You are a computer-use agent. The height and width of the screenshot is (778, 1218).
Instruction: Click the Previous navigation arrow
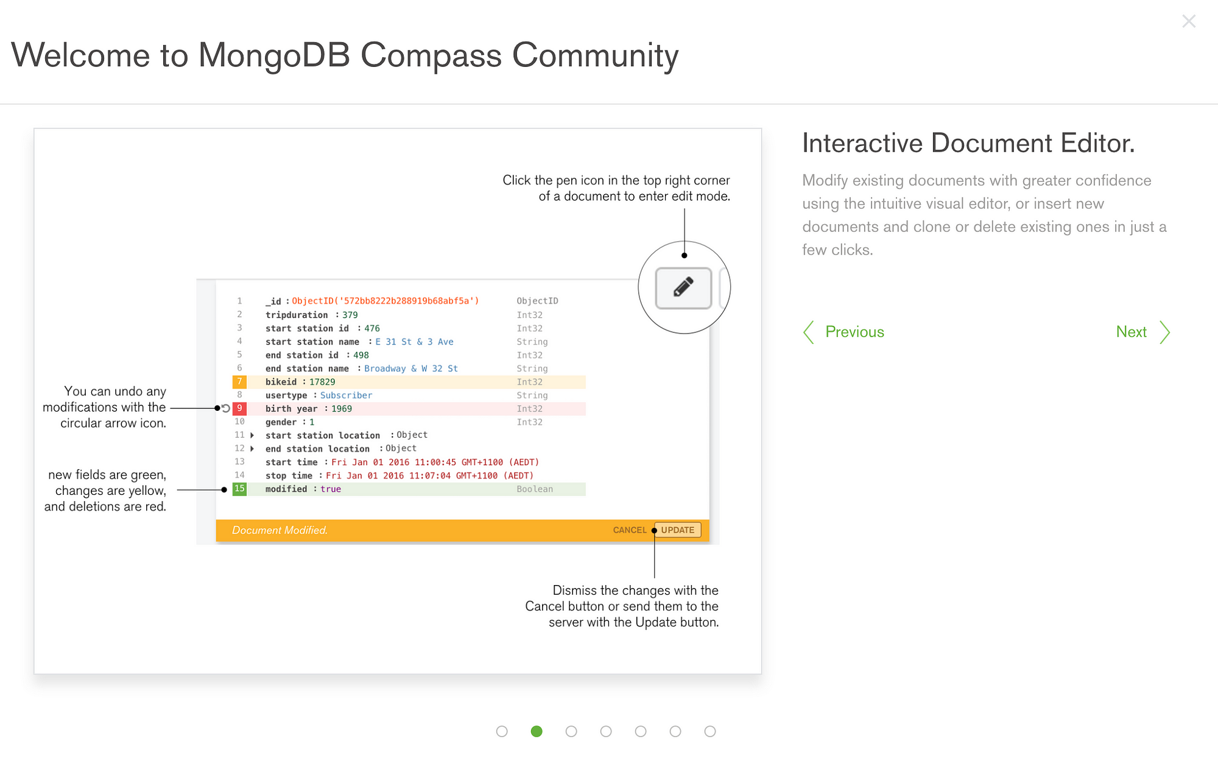coord(807,332)
